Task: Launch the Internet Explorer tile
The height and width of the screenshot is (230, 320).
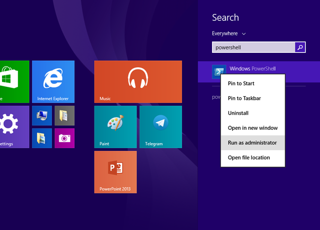Action: pyautogui.click(x=53, y=82)
